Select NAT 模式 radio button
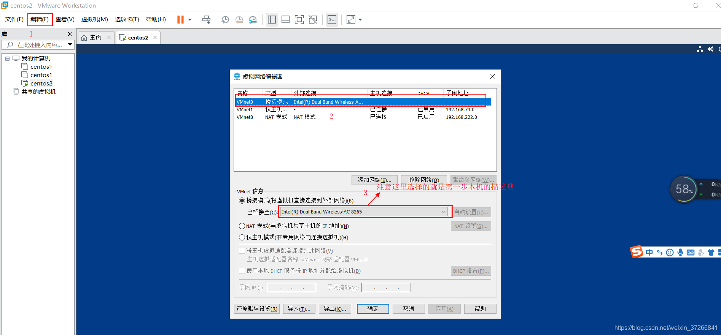Image resolution: width=721 pixels, height=335 pixels. tap(242, 226)
